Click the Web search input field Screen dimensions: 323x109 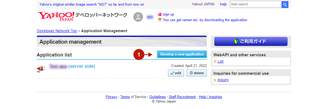[x=256, y=4]
